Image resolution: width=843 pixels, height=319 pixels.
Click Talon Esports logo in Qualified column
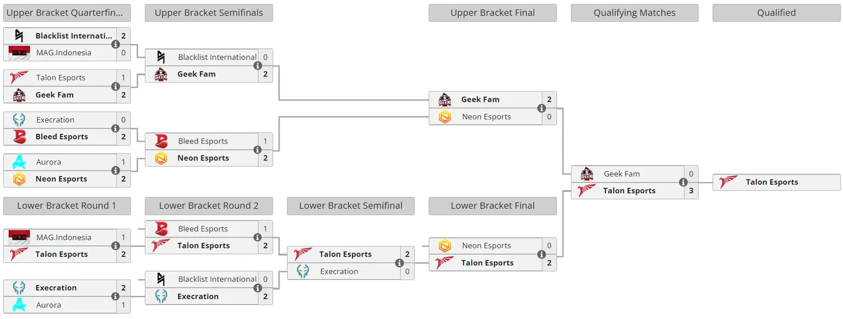click(729, 182)
